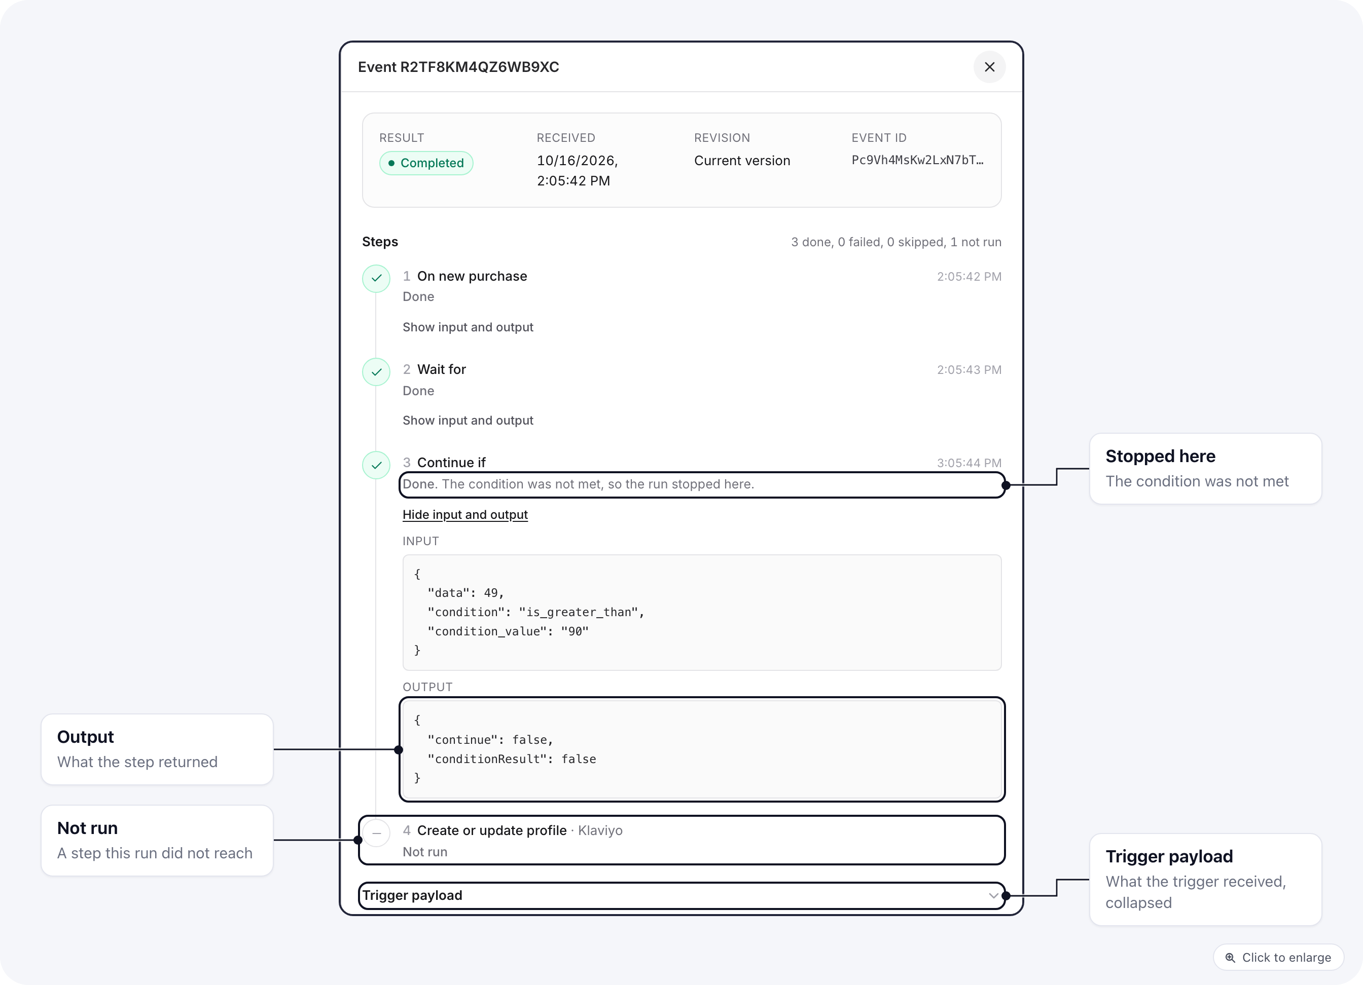Click the INPUT label under Continue if
The width and height of the screenshot is (1363, 985).
pos(421,541)
